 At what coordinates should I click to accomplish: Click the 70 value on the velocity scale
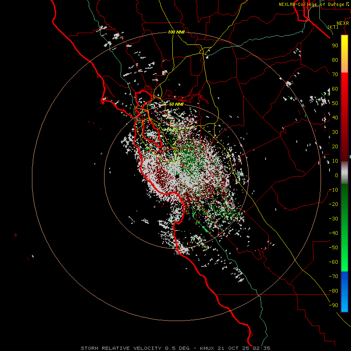pos(335,74)
